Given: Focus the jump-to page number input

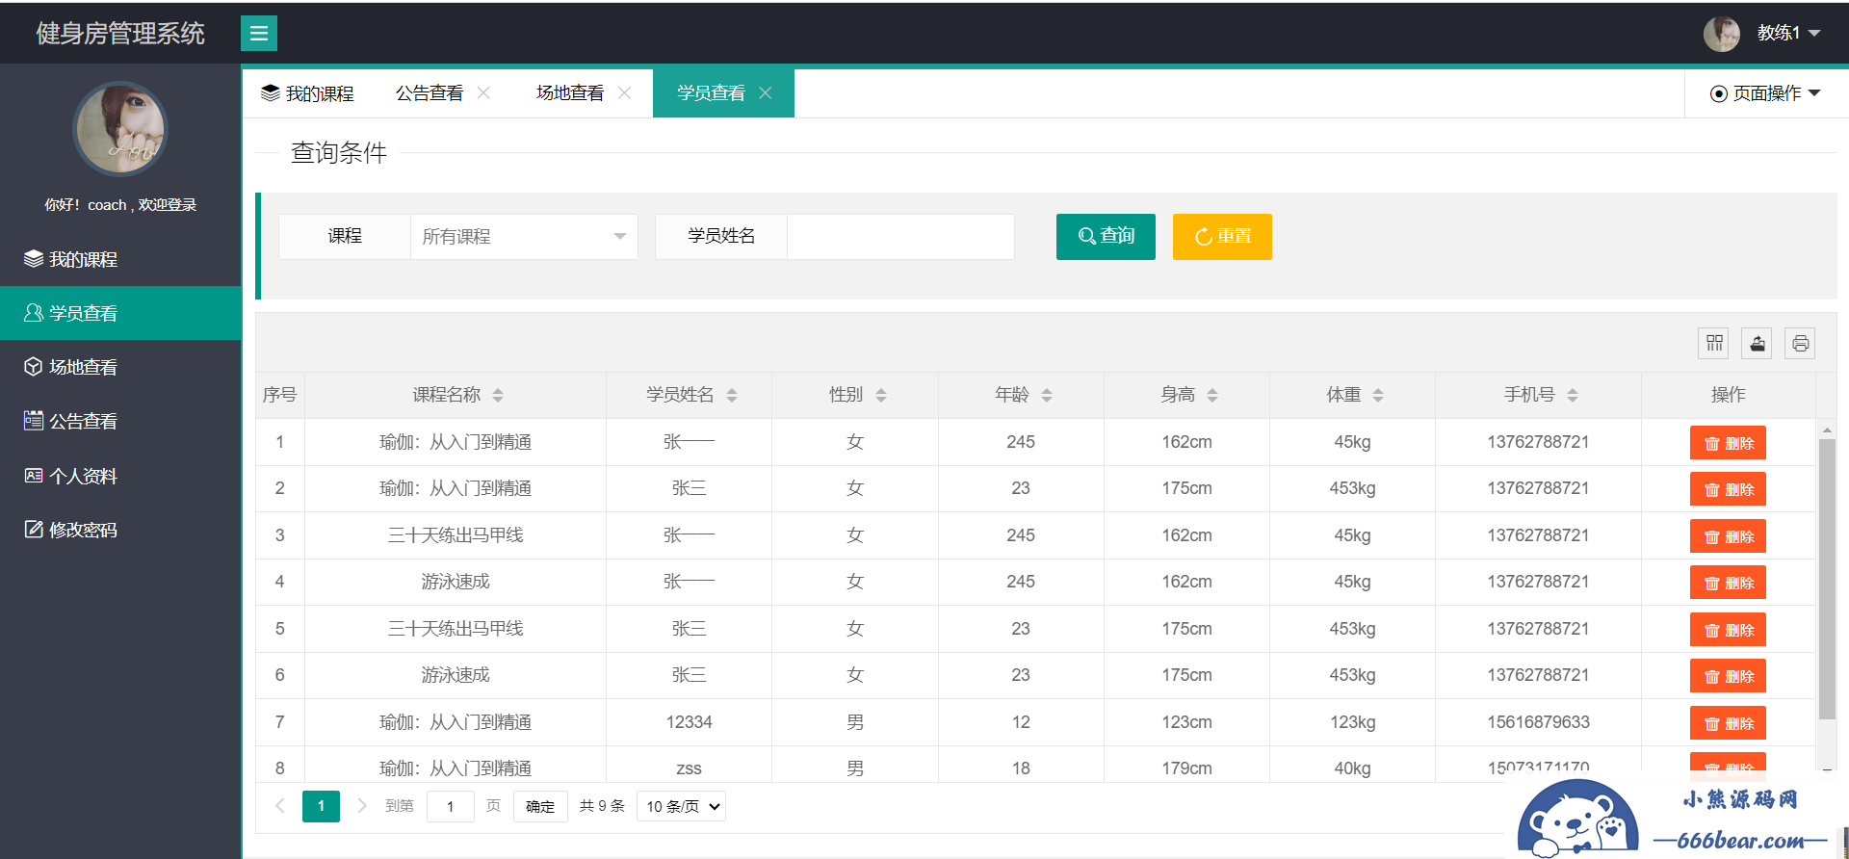Looking at the screenshot, I should tap(450, 806).
